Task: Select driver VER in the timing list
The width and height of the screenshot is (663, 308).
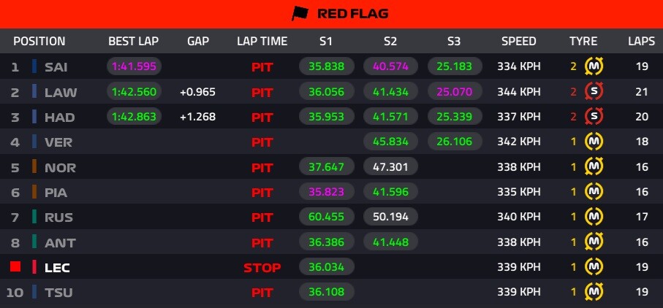Action: pyautogui.click(x=58, y=142)
